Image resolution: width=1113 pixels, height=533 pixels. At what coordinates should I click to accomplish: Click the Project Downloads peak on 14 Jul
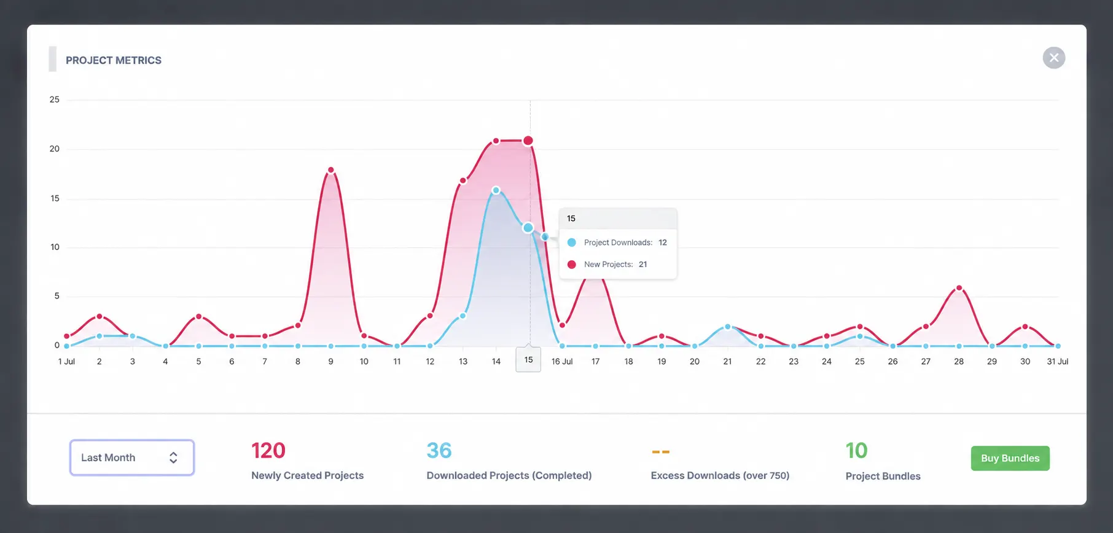[496, 190]
